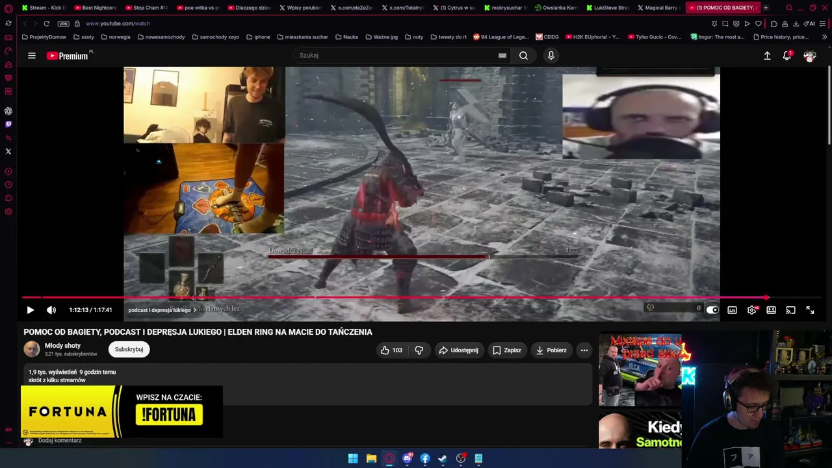Open YouTube notifications bell
Screen dimensions: 832x468
786,56
